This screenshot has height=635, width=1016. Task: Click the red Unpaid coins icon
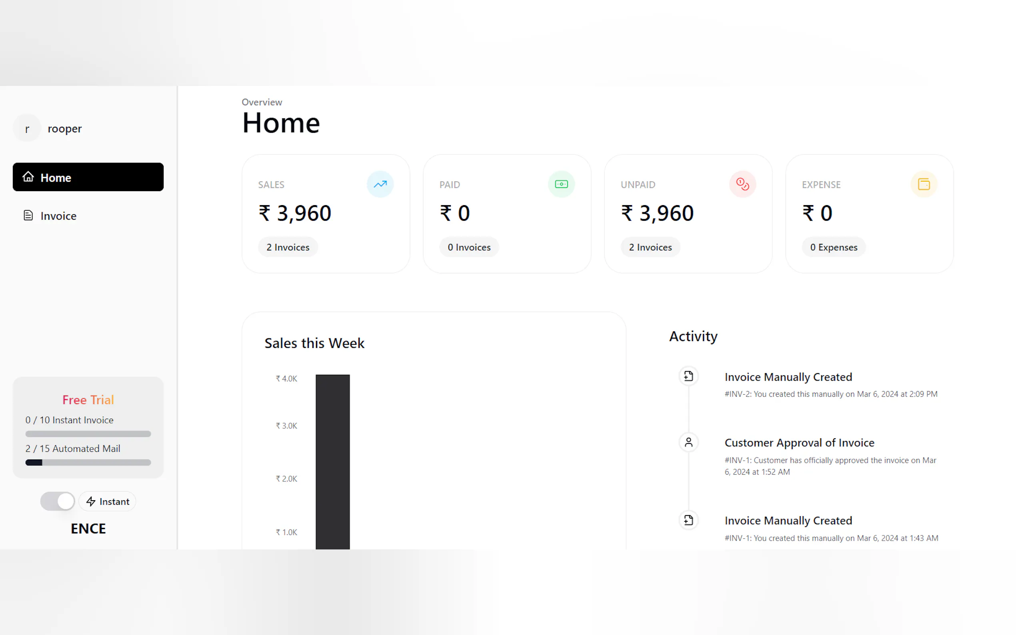(x=742, y=184)
